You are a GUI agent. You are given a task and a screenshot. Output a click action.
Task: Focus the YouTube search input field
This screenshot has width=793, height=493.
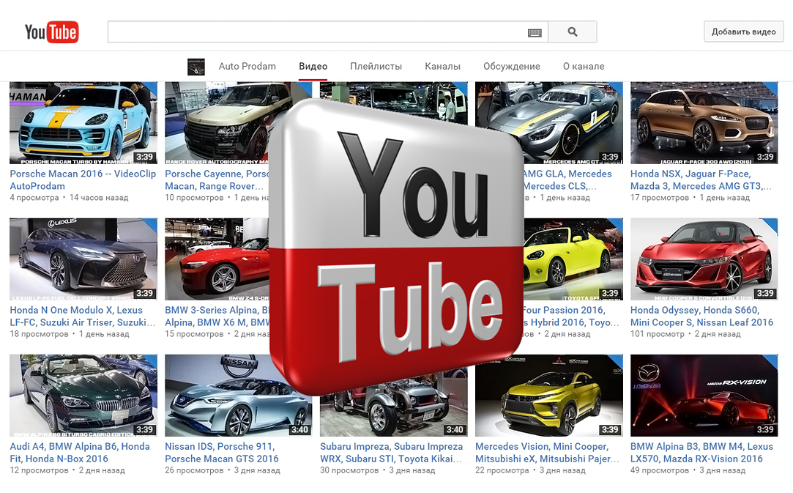coord(328,32)
